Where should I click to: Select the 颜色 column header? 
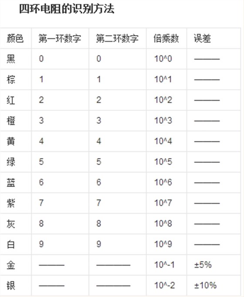coord(15,38)
